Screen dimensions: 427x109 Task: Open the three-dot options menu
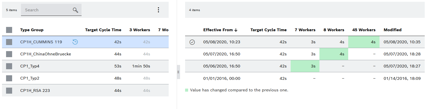pyautogui.click(x=158, y=10)
